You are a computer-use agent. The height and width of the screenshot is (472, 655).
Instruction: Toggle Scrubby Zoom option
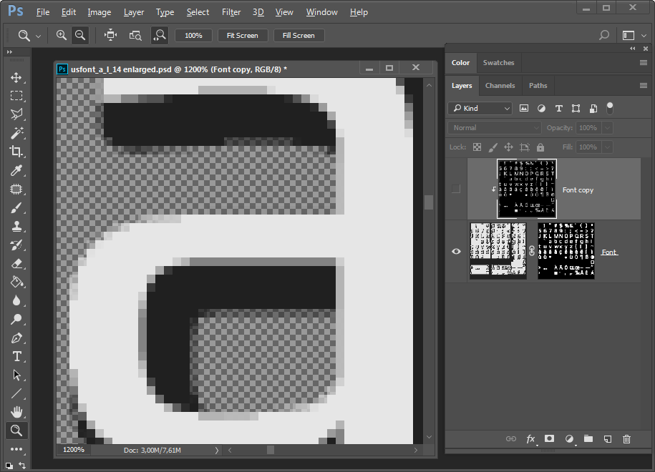[x=160, y=36]
